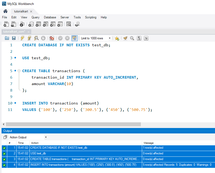Save snippet star icon
Viewport: 215px width, 173px height.
point(117,38)
